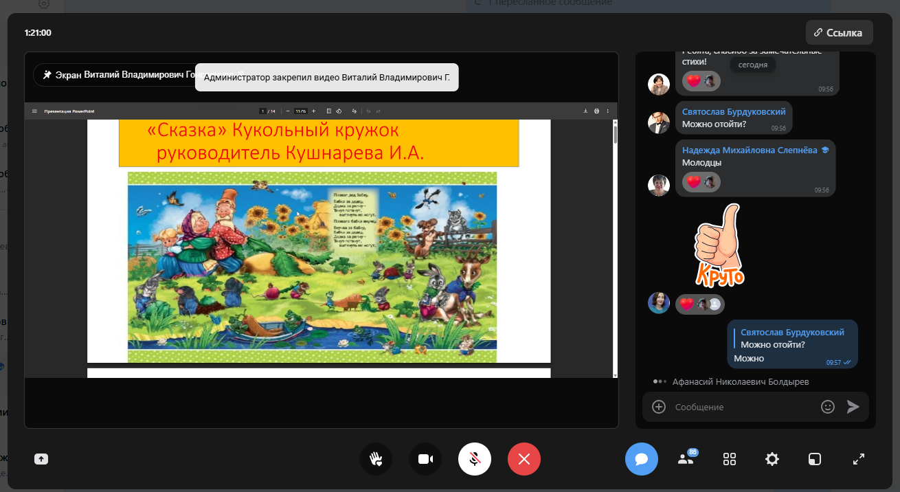Jump to quoted message in Можно reply
This screenshot has width=900, height=492.
coord(792,338)
